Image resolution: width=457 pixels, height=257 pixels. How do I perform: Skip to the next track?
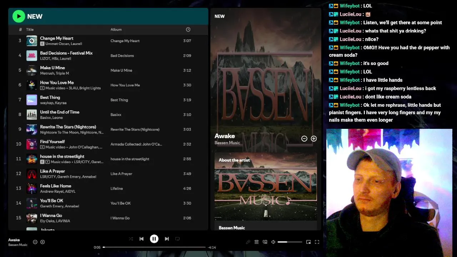point(167,239)
